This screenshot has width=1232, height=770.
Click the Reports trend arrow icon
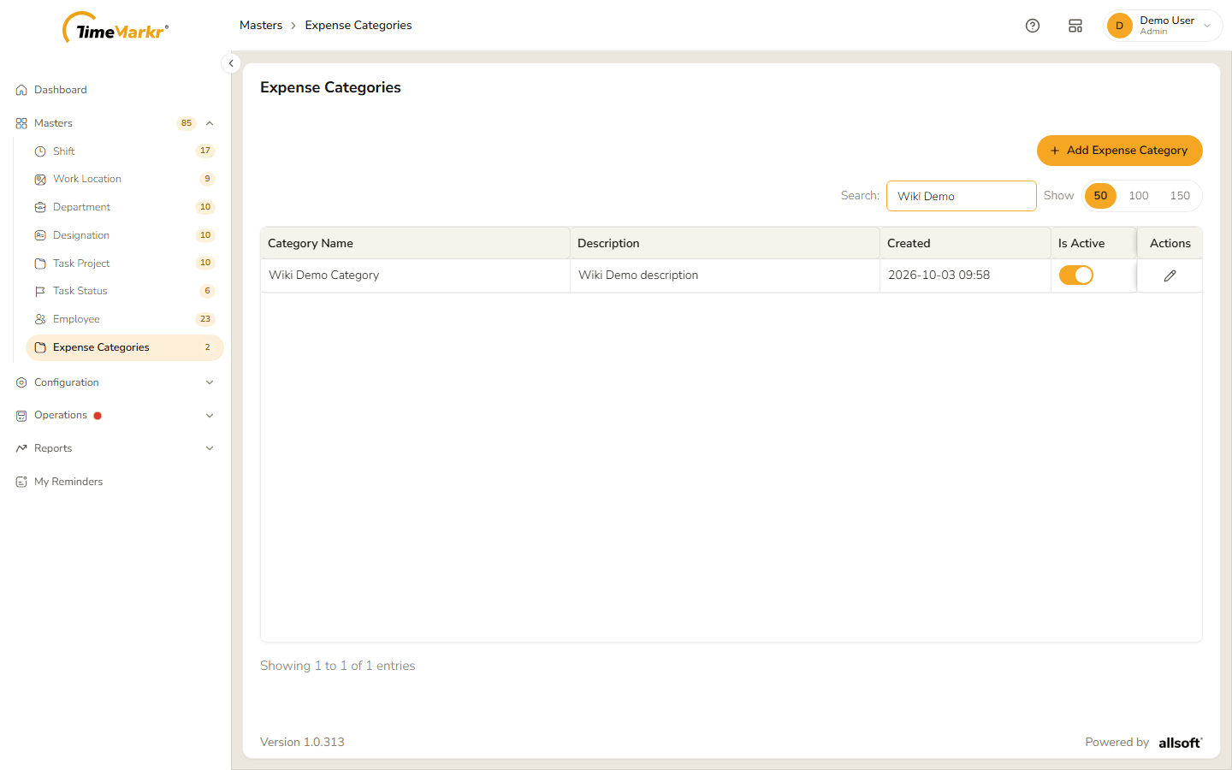21,448
